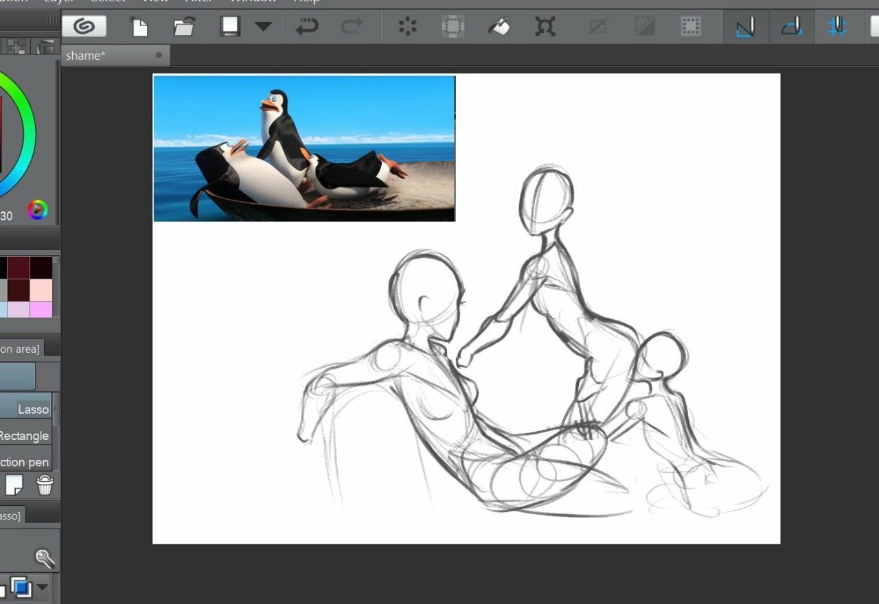879x604 pixels.
Task: Open dropdown beside the blue overlapping squares
Action: pyautogui.click(x=43, y=588)
